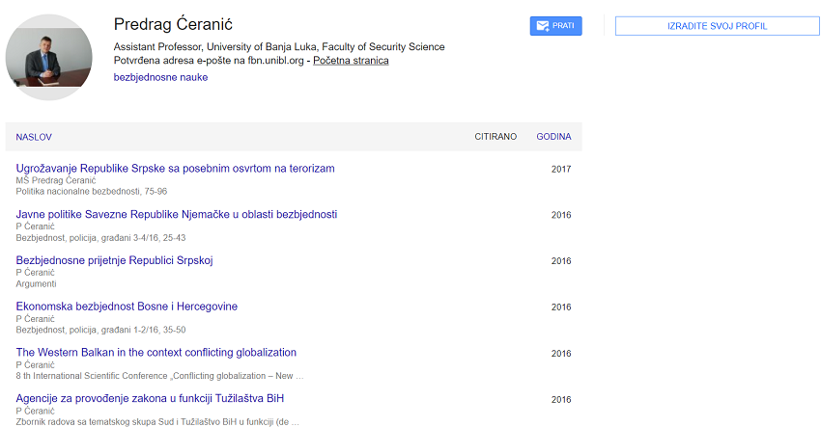Open article Ugrožavanje Republike Srpske on terrorism
This screenshot has width=821, height=427.
pyautogui.click(x=175, y=169)
